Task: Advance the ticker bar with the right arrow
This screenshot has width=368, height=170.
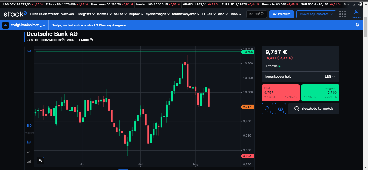Action: pos(355,4)
